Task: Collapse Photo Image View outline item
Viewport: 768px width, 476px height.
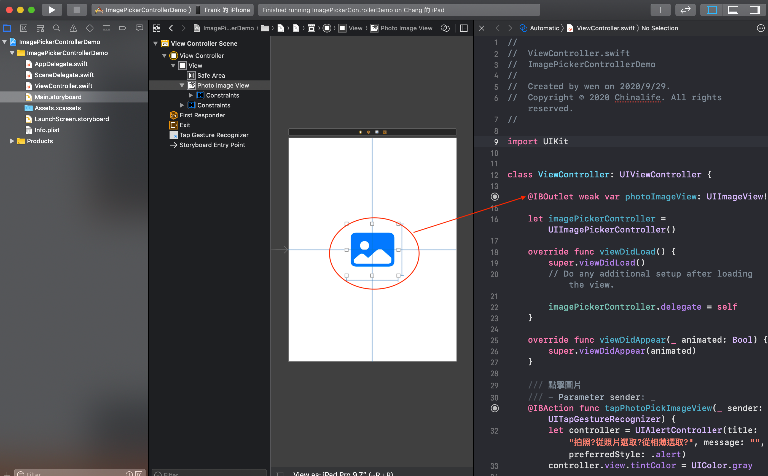Action: 182,85
